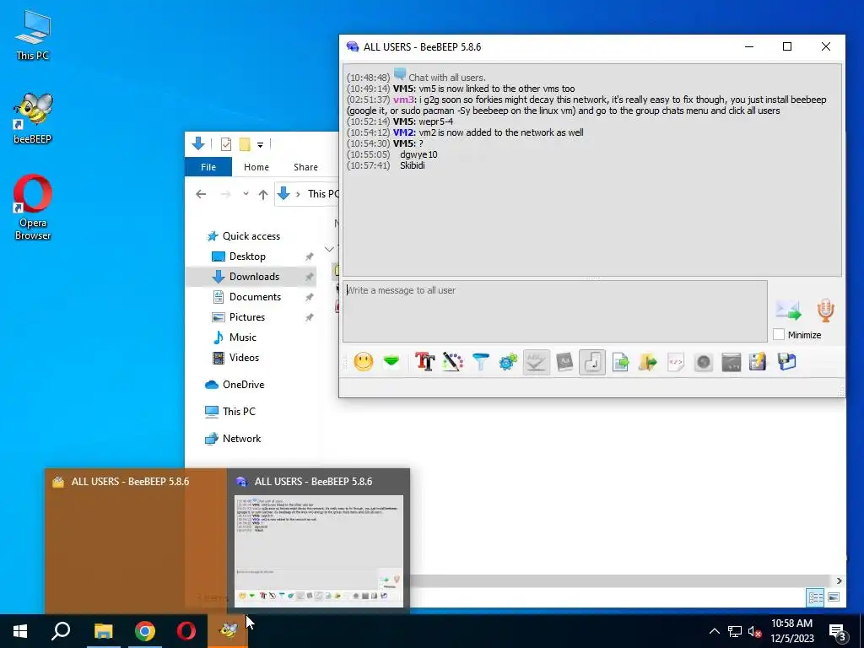Toggle the ABC spell check icon
Screen dimensions: 864x648
[x=536, y=362]
